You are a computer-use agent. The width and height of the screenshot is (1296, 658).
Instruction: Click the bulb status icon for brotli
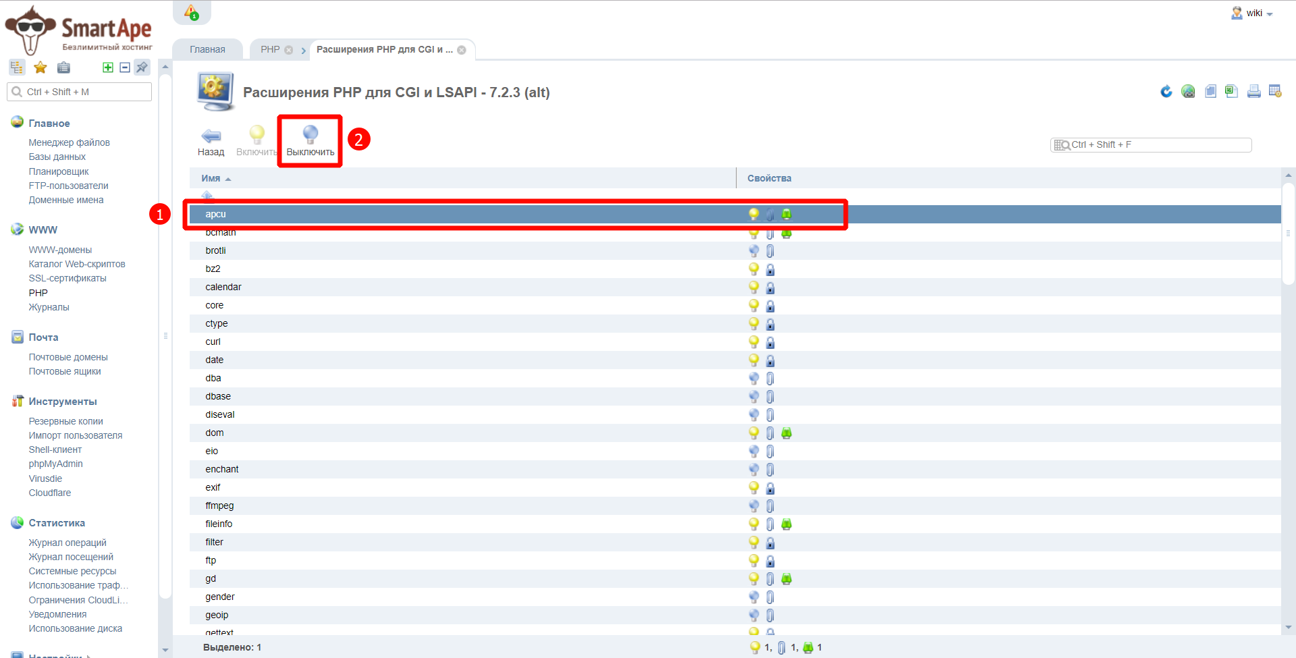point(754,250)
